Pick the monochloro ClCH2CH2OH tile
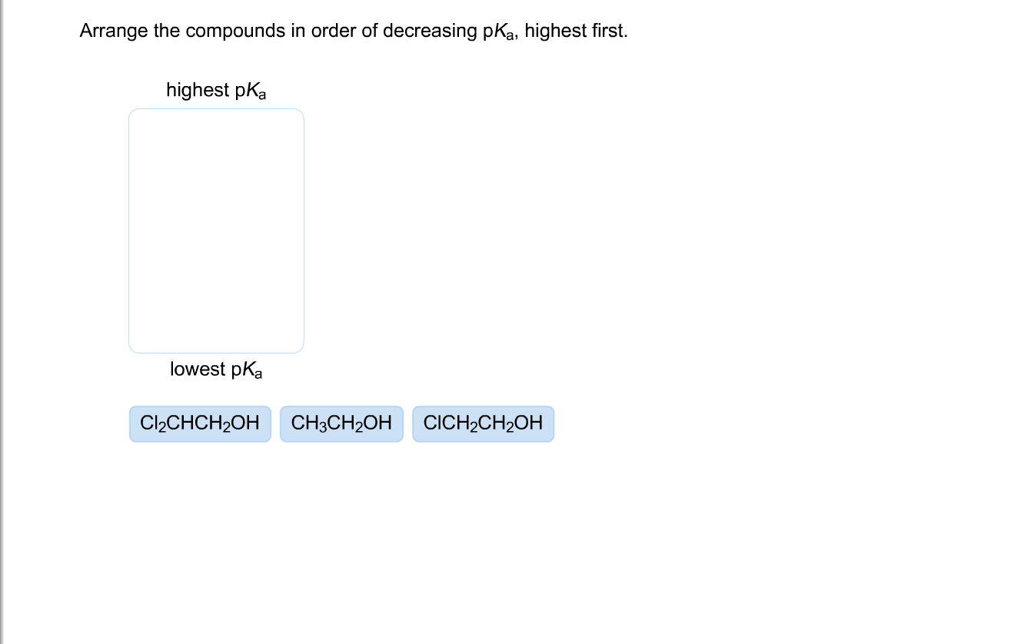 pyautogui.click(x=483, y=423)
